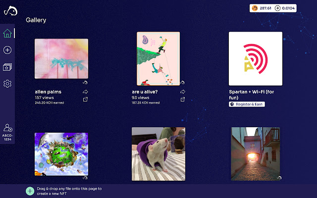Open the Home gallery icon in sidebar
The image size is (317, 198).
(x=7, y=33)
